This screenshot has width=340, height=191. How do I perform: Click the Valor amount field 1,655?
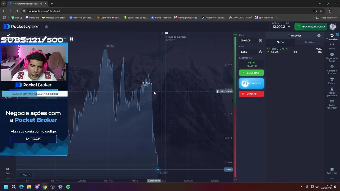[251, 52]
